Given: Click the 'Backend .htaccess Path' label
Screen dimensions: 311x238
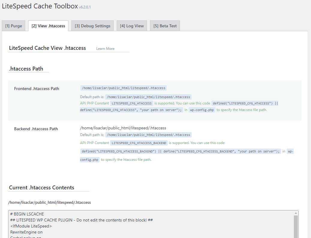Looking at the screenshot, I should click(36, 129).
